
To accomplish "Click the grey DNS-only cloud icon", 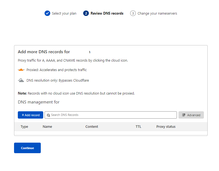I will 21,80.
